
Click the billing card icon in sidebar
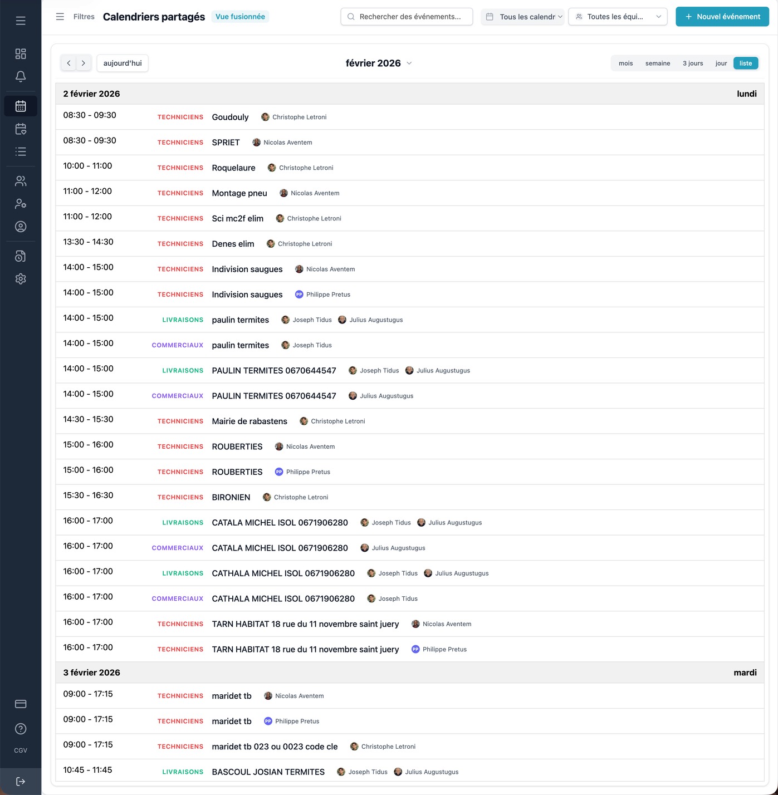(21, 704)
